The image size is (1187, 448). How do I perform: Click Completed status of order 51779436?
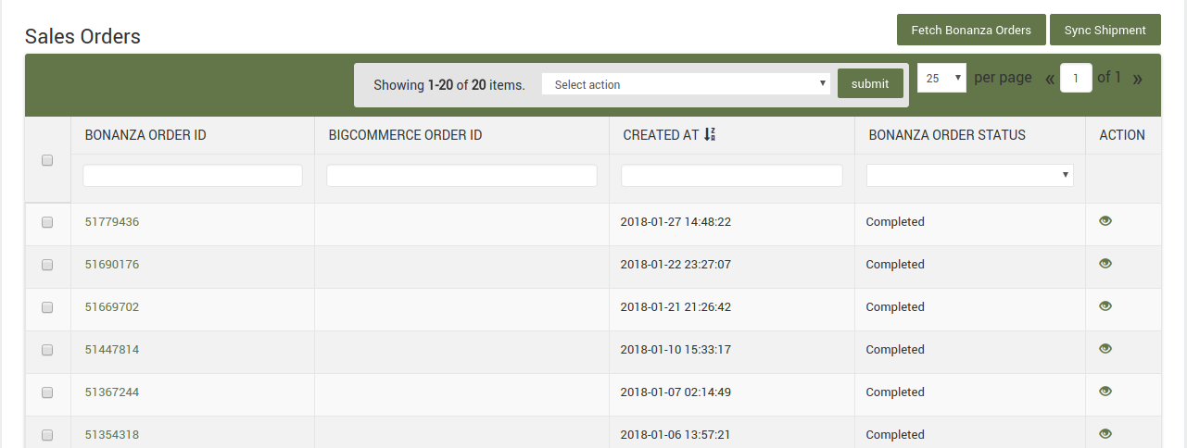tap(895, 222)
